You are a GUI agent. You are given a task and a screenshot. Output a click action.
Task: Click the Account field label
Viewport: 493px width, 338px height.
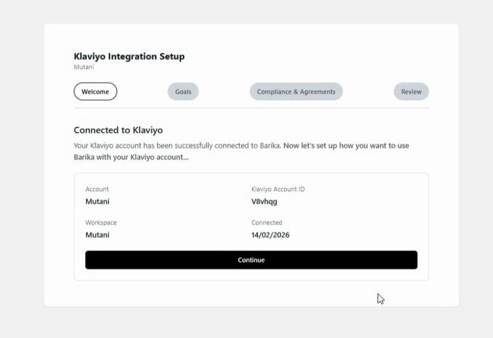(x=97, y=189)
